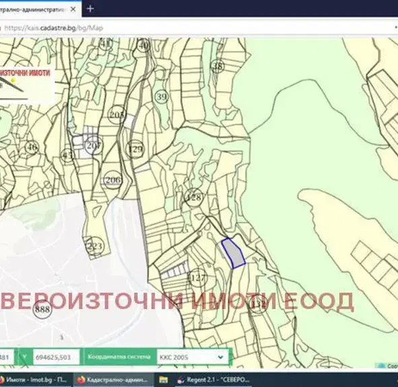Screen dimensions: 398x387
Task: Select the blue highlighted parcel on map
Action: pos(234,253)
